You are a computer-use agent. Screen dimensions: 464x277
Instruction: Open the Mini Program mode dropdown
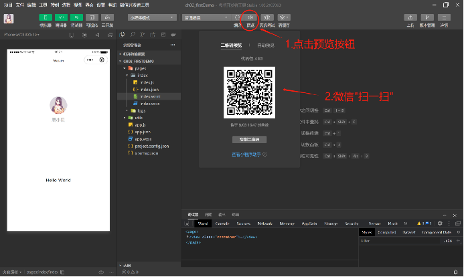pos(152,17)
